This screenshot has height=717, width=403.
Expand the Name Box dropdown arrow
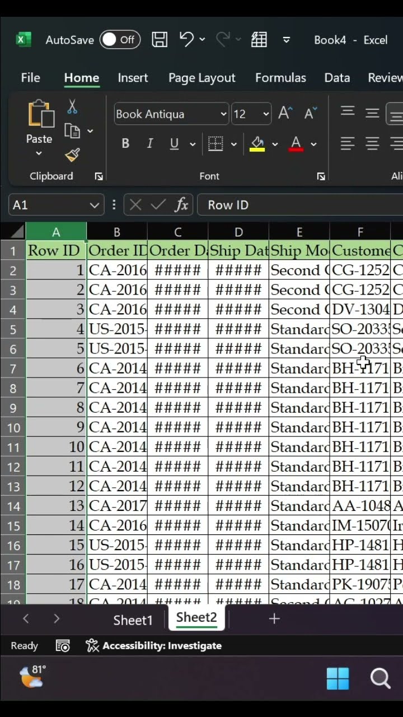94,205
